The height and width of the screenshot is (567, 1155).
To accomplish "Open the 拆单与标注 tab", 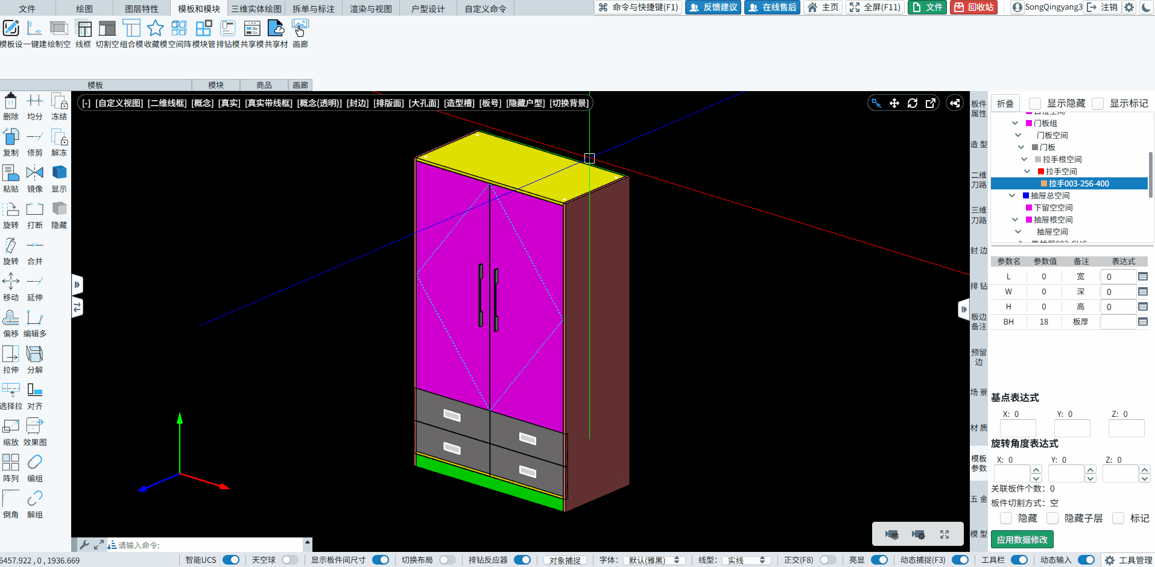I will 313,8.
